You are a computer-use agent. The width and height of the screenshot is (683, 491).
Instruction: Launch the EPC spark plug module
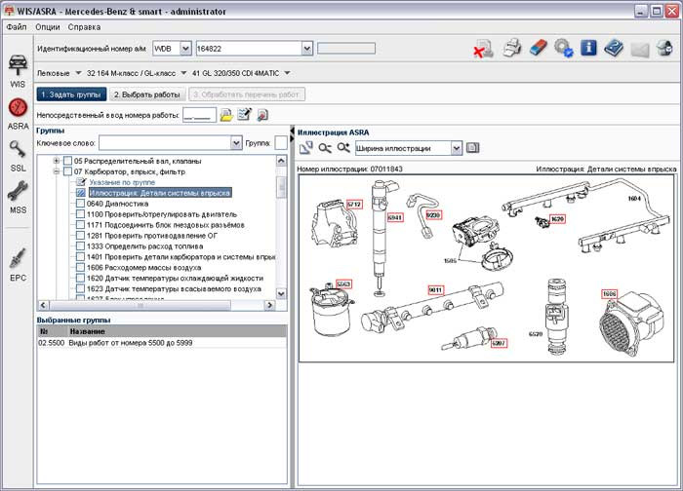coord(18,259)
